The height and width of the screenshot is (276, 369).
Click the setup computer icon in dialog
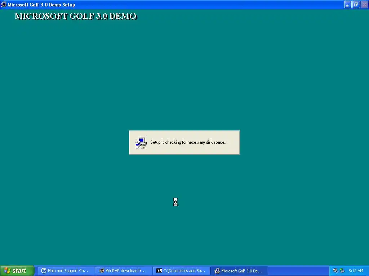pos(141,142)
